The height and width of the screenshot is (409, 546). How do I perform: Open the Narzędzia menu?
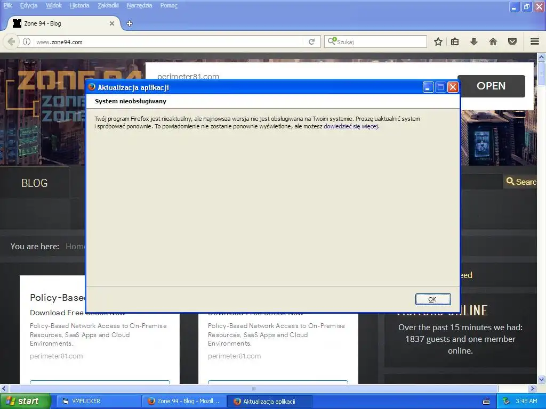coord(139,5)
